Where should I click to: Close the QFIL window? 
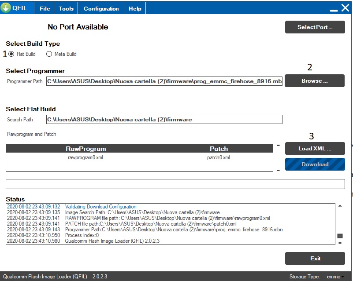click(x=346, y=8)
